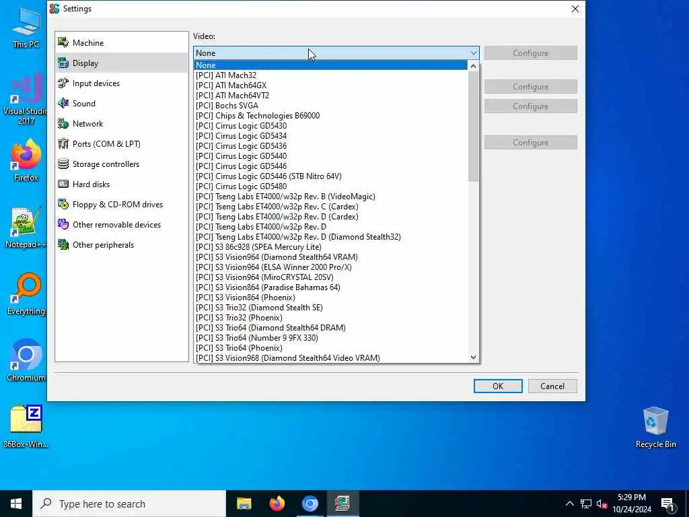This screenshot has height=517, width=689.
Task: Open Input devices settings page
Action: pos(122,83)
